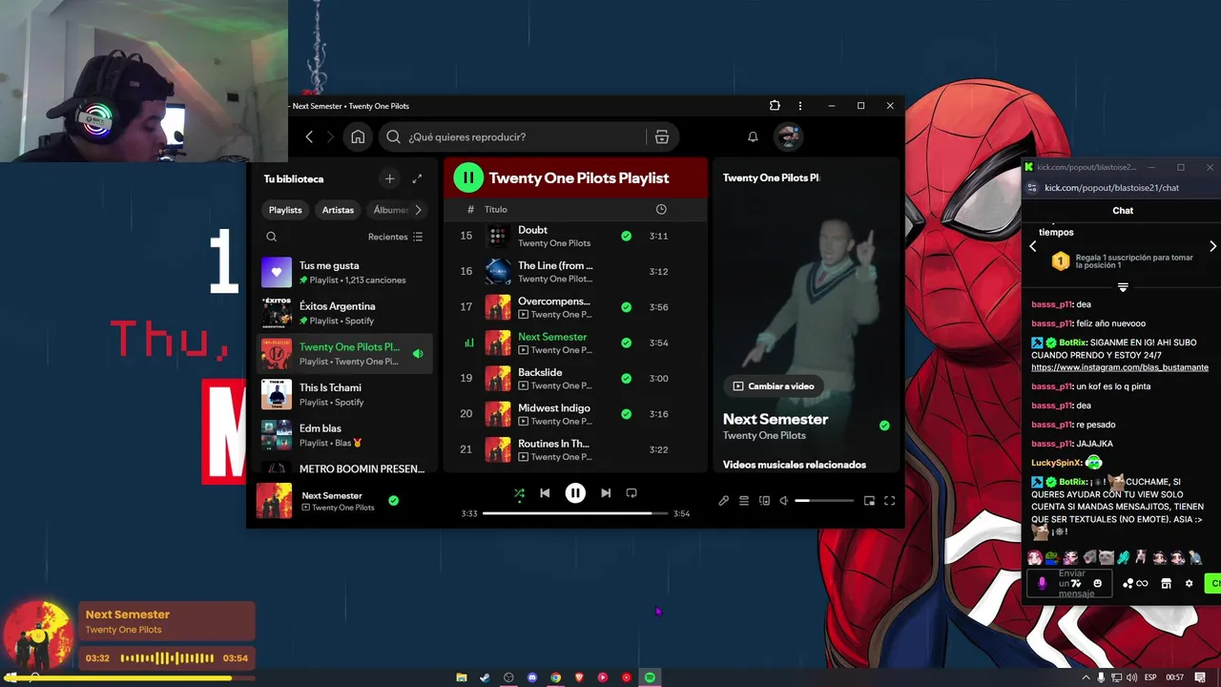
Task: Select Artistas filter chip
Action: pyautogui.click(x=338, y=210)
